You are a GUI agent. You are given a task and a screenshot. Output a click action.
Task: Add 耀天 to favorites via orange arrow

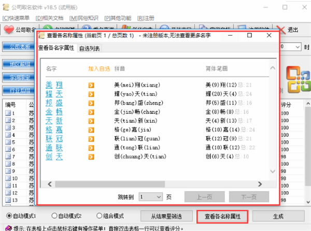tap(91, 94)
